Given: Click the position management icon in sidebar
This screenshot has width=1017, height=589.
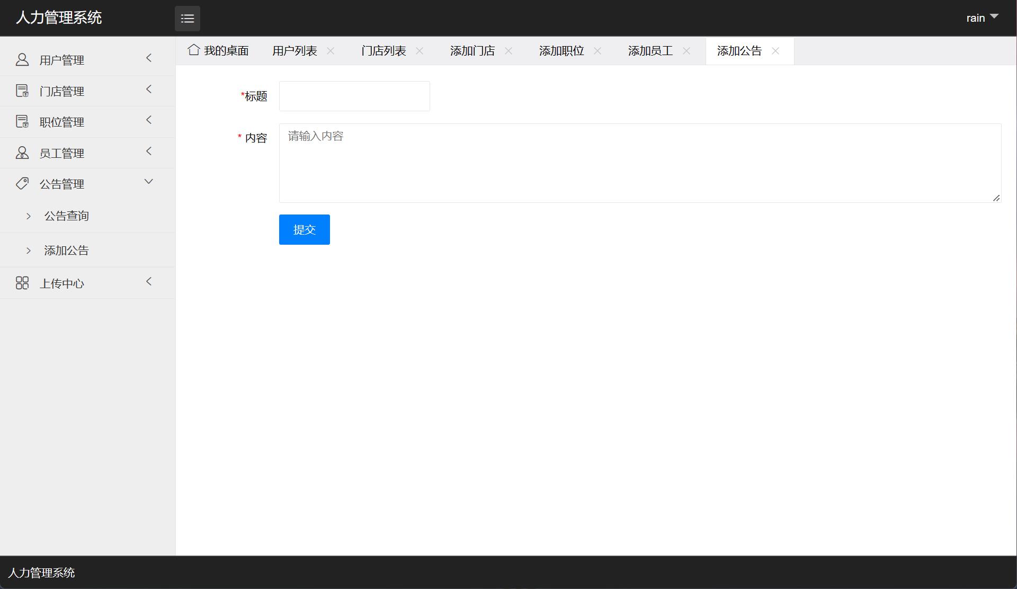Looking at the screenshot, I should (x=22, y=121).
